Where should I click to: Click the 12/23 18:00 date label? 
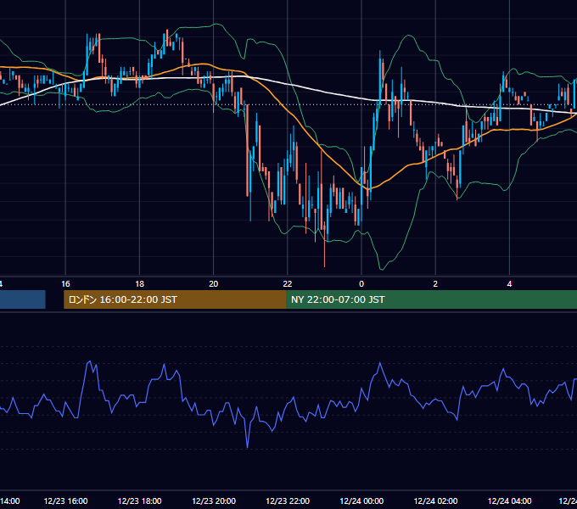(x=139, y=501)
